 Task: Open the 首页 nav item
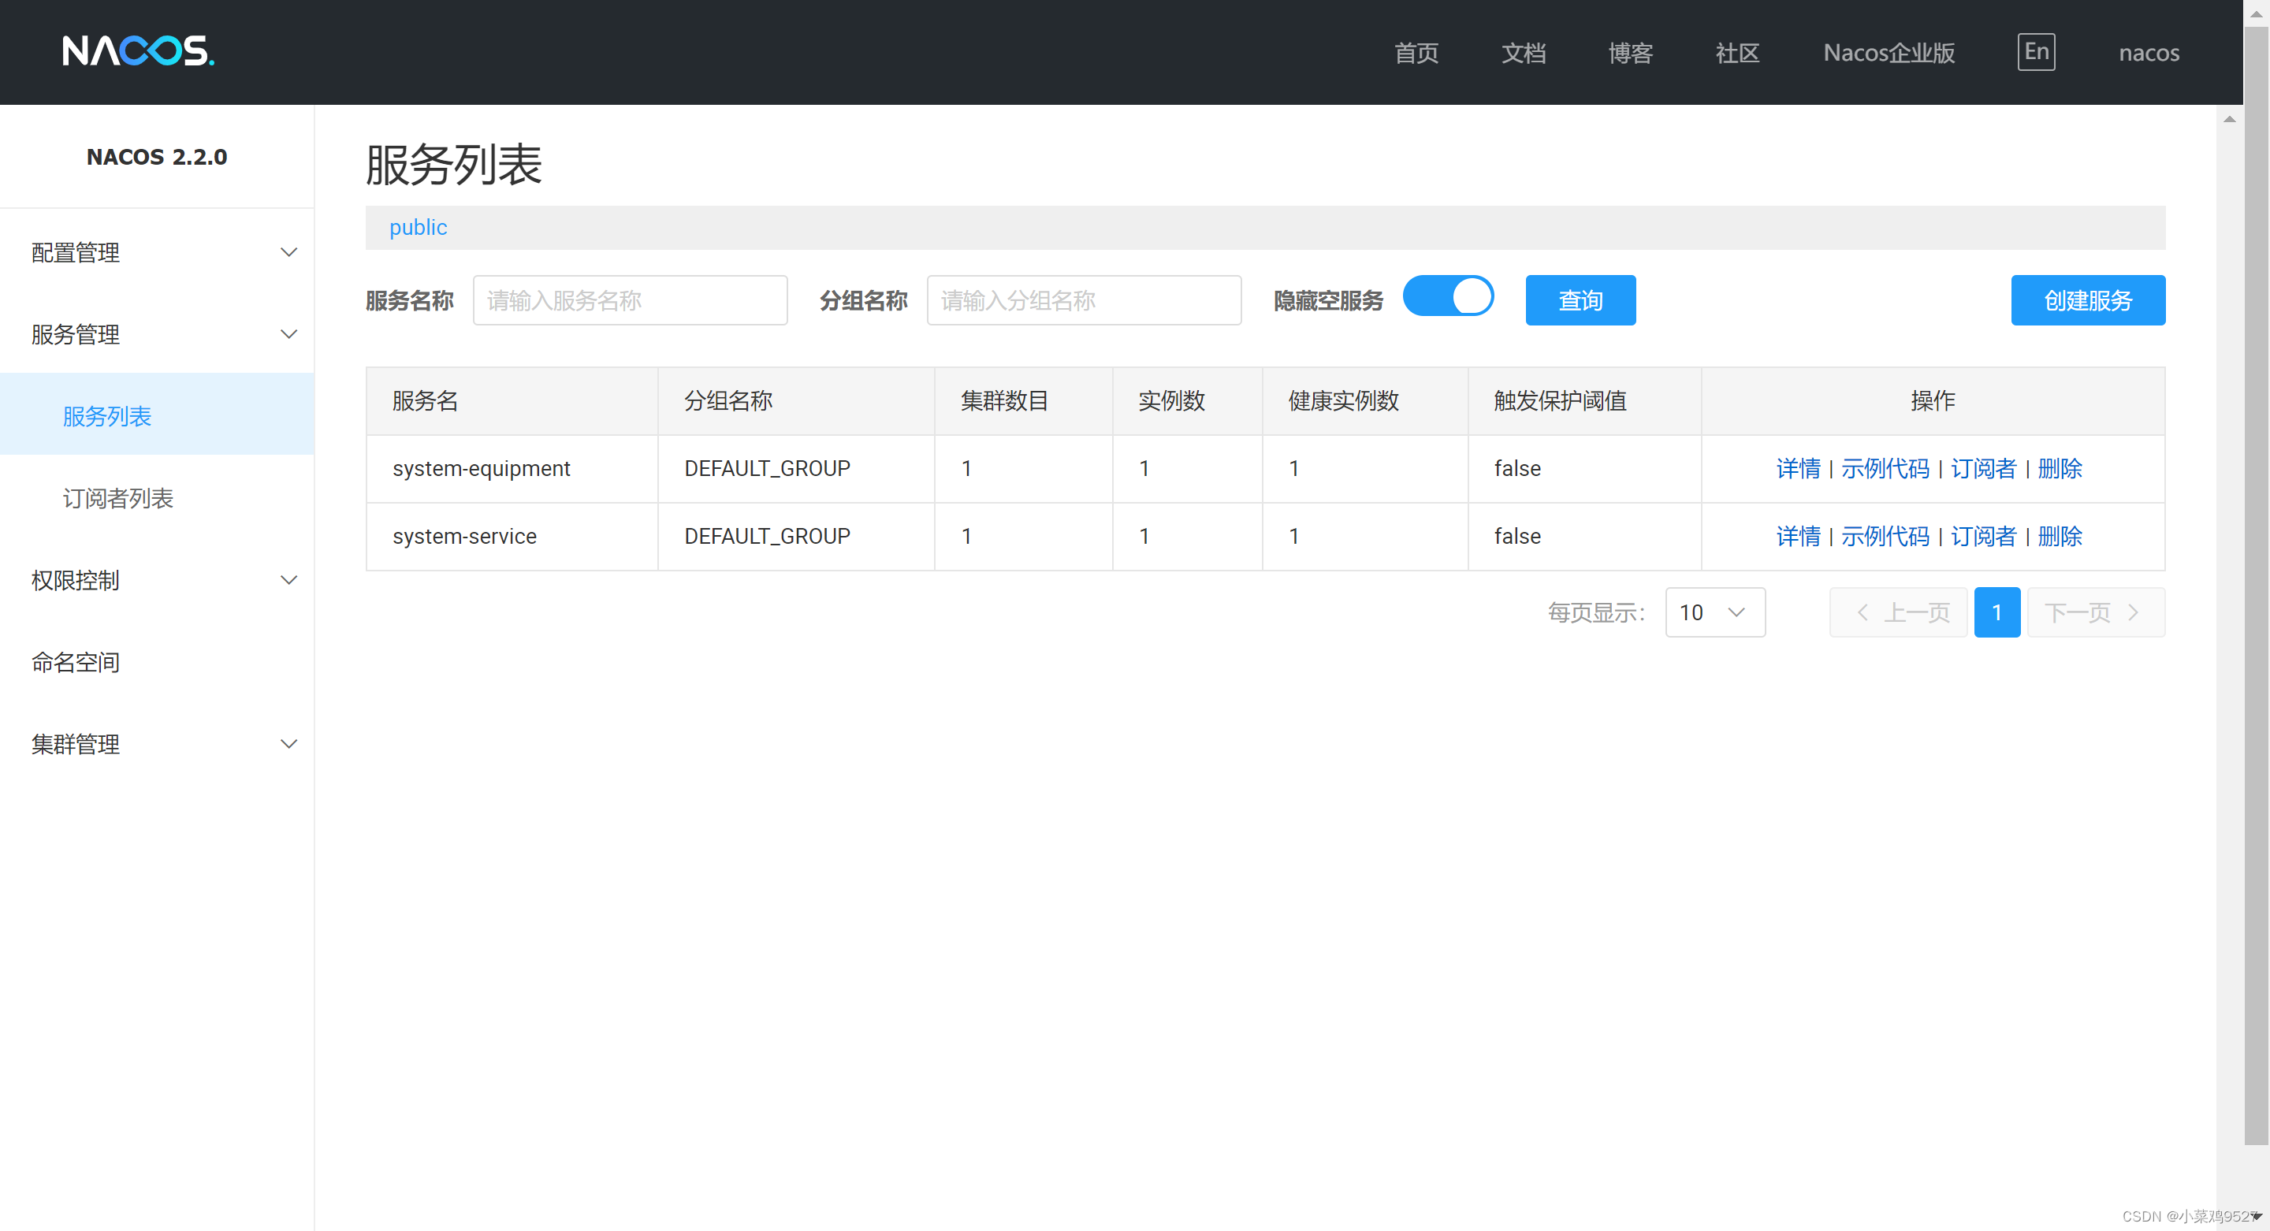tap(1416, 53)
